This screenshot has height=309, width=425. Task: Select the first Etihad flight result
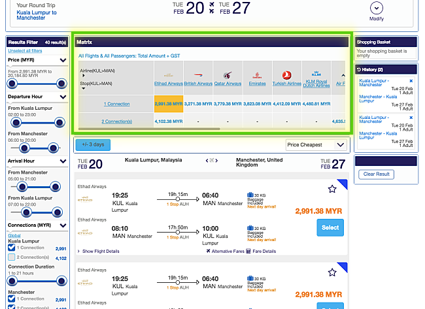click(330, 227)
